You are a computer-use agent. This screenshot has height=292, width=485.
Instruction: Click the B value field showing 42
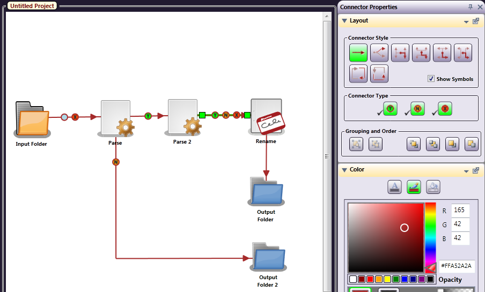click(x=460, y=238)
